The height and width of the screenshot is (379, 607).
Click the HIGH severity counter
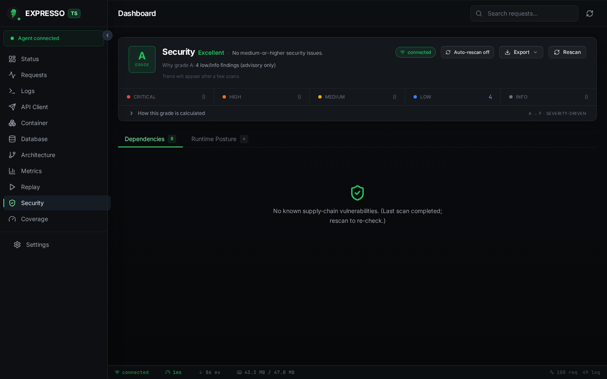[x=262, y=97]
